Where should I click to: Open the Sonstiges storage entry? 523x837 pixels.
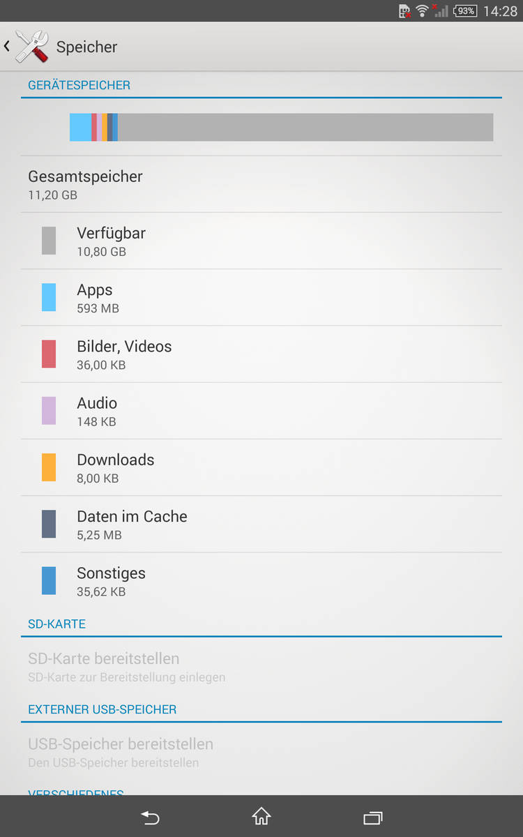(x=261, y=581)
